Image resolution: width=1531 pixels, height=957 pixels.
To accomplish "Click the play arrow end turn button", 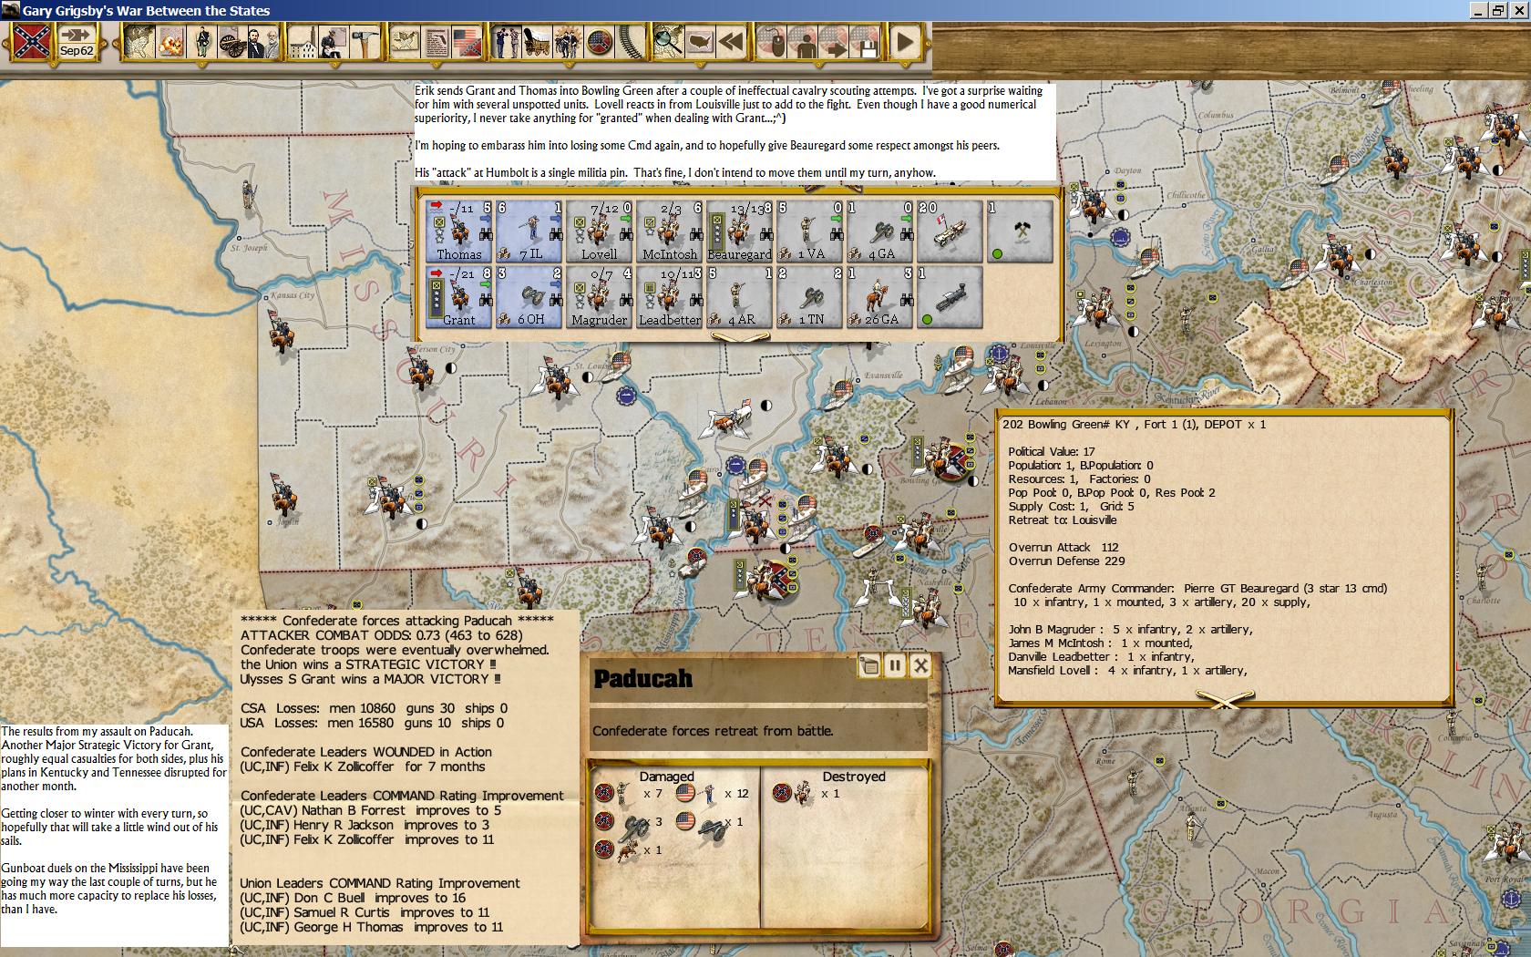I will click(x=904, y=42).
